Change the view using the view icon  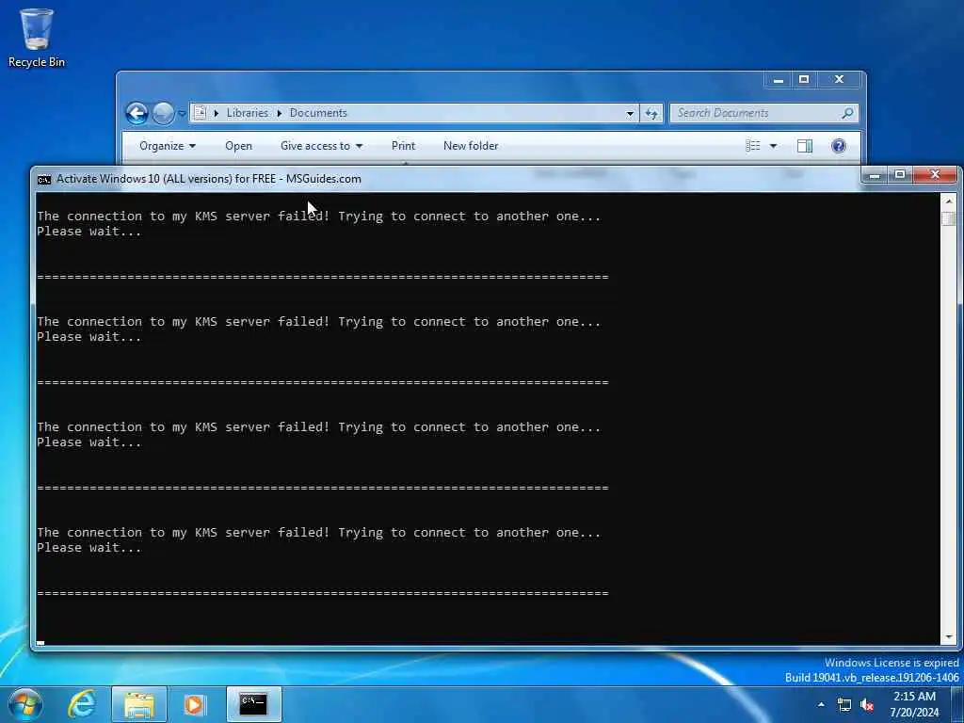[753, 146]
